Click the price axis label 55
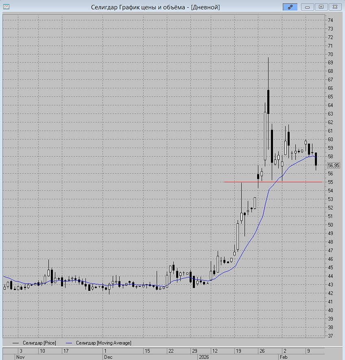Image resolution: width=345 pixels, height=360 pixels. pos(330,182)
